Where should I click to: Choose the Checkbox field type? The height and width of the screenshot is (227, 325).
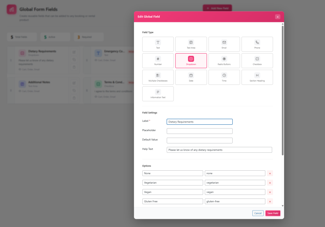tap(257, 61)
